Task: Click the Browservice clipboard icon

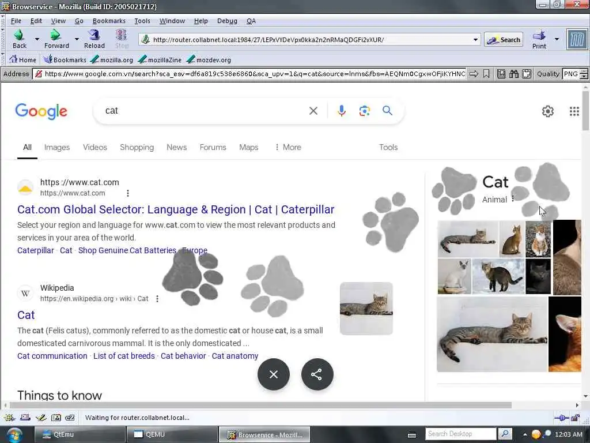Action: [527, 74]
